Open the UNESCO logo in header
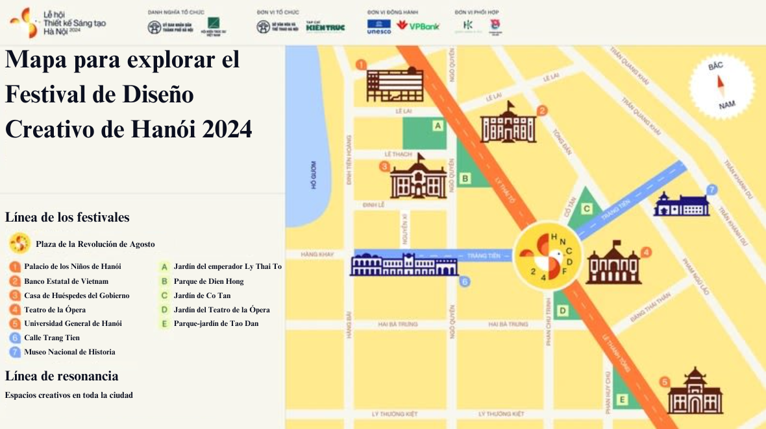 click(x=379, y=26)
